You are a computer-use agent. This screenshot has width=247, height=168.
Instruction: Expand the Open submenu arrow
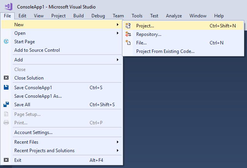[117, 33]
